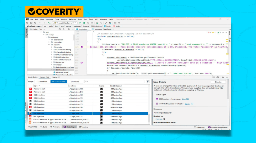
Task: Open the Event Log
Action: click(199, 127)
